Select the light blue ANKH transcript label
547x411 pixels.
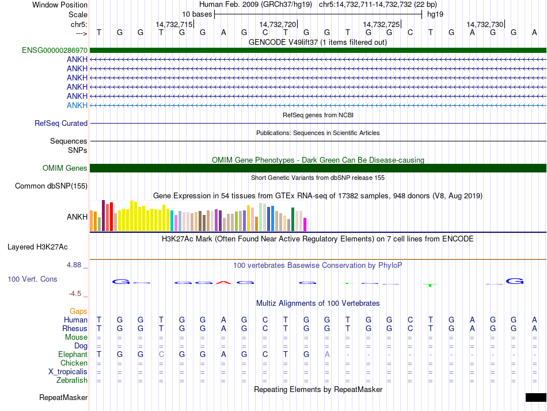point(77,105)
